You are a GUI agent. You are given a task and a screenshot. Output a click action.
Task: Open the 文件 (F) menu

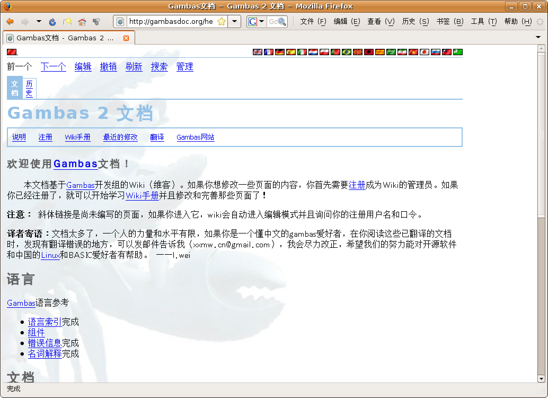313,22
